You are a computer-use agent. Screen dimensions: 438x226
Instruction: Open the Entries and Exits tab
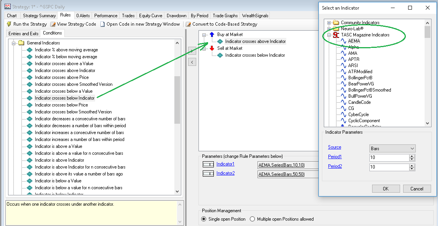coord(24,34)
